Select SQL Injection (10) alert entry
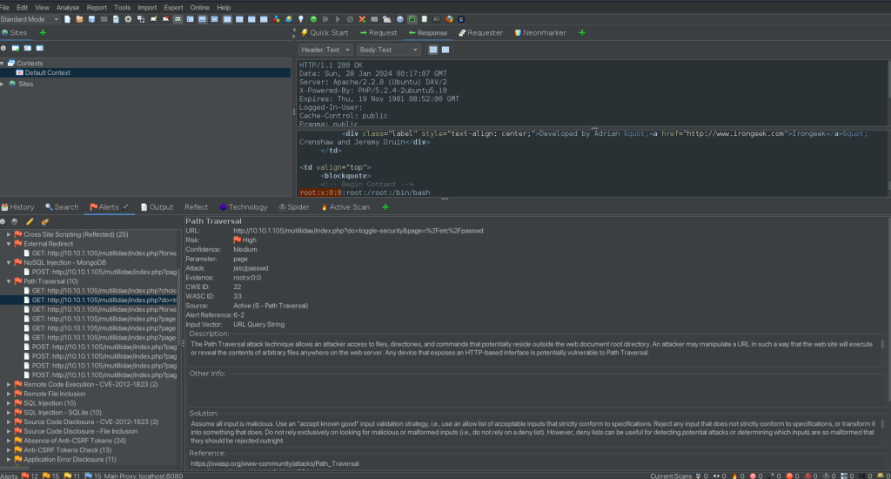Image resolution: width=891 pixels, height=479 pixels. [x=50, y=403]
